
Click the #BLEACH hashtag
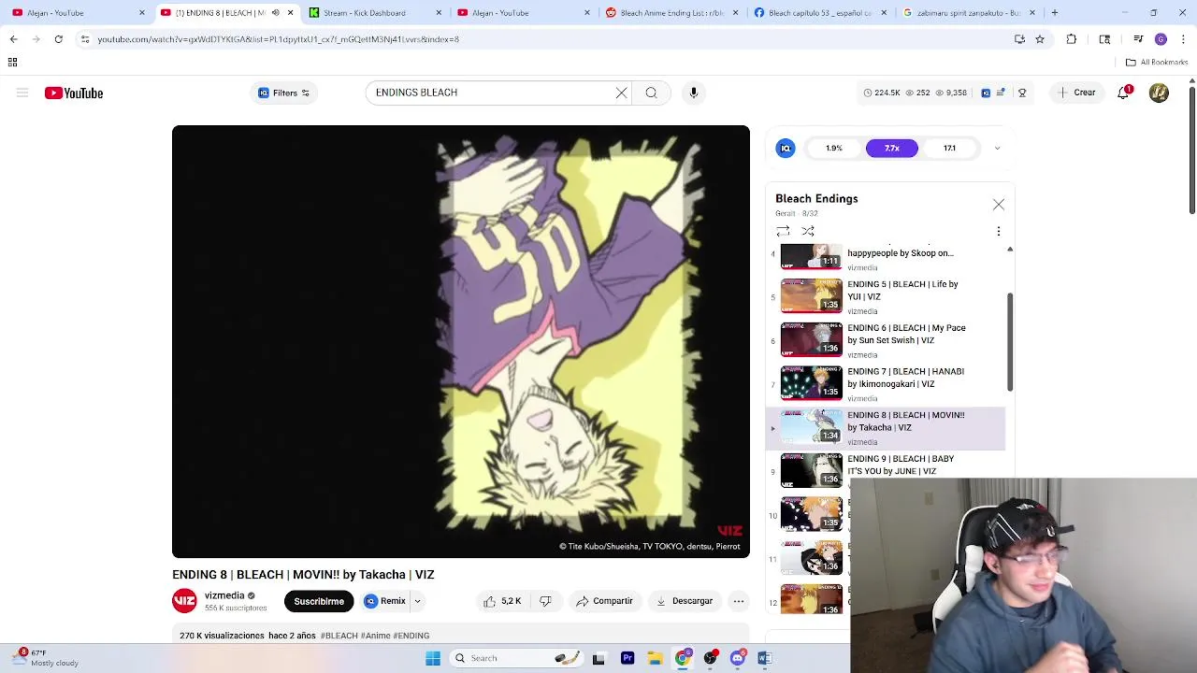[339, 636]
